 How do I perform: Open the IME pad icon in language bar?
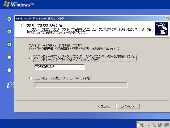[160, 125]
